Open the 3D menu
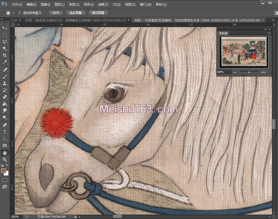Screen dimensions: 278x219 pyautogui.click(x=116, y=4)
